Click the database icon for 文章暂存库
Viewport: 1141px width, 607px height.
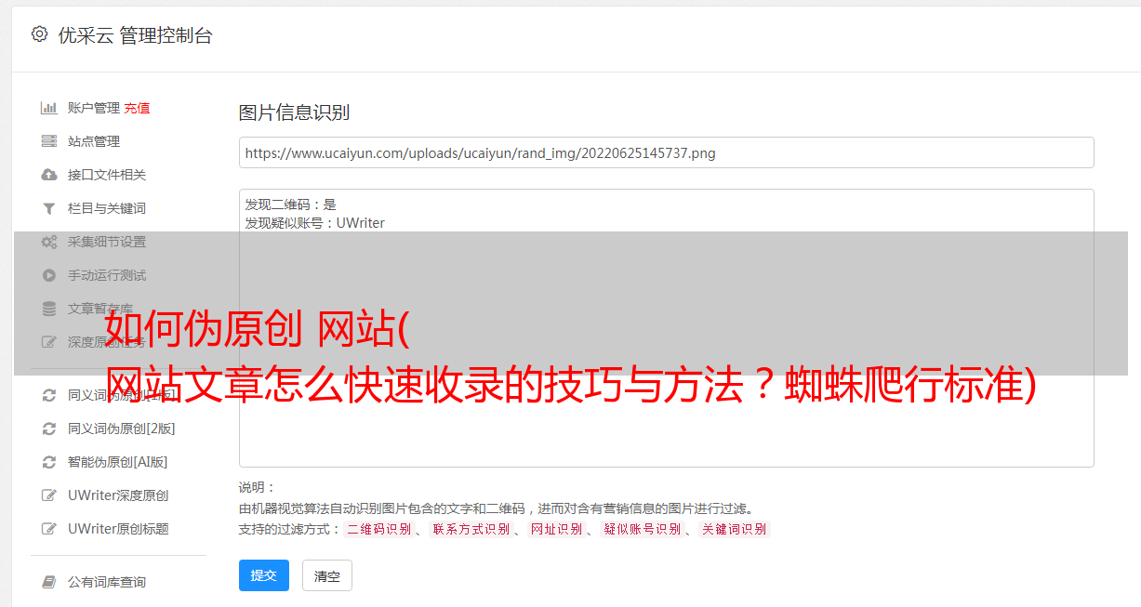[49, 309]
